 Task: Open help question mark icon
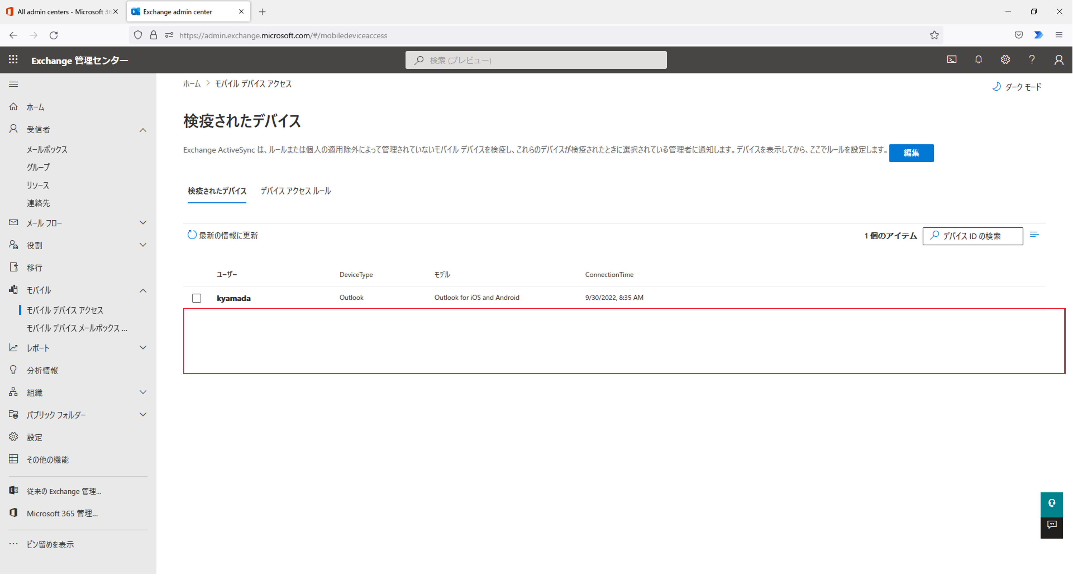1032,59
